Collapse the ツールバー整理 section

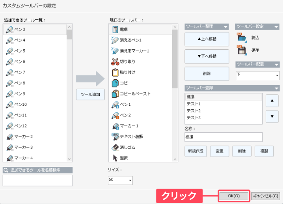click(225, 27)
